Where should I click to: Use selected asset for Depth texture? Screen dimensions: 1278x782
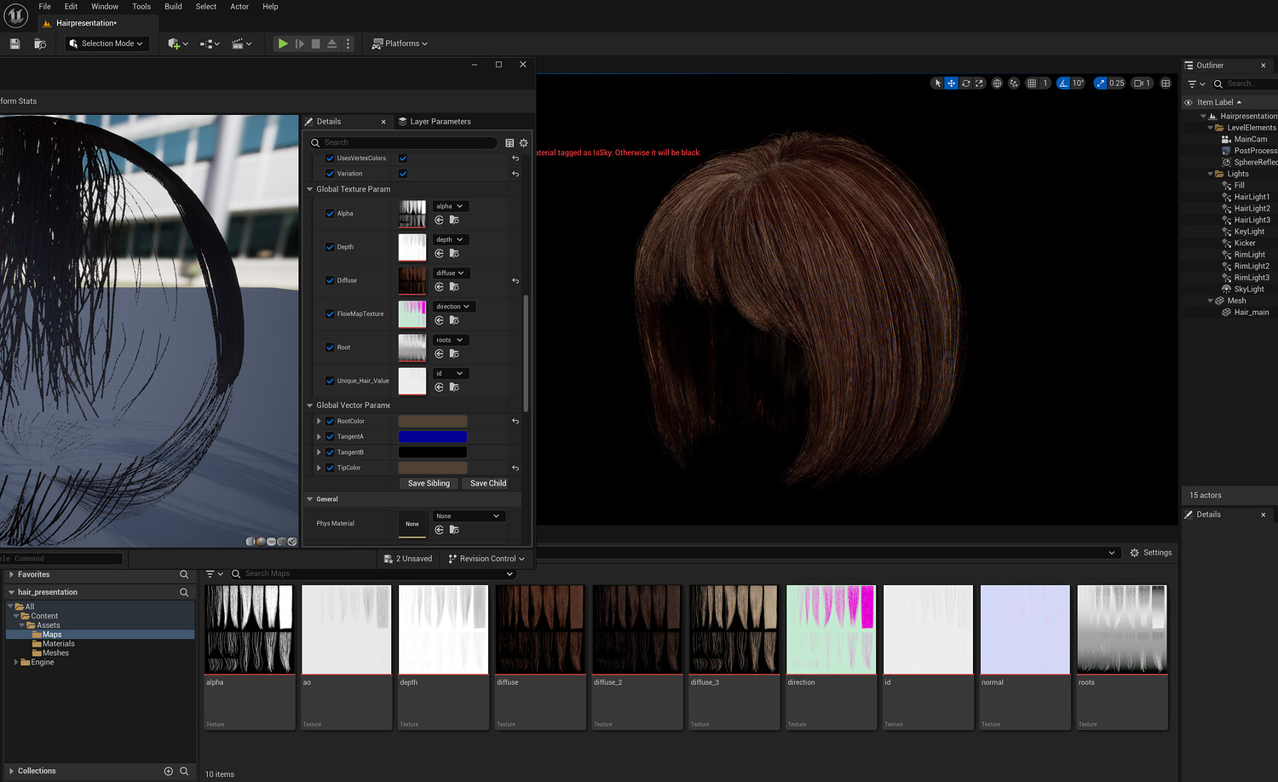440,253
